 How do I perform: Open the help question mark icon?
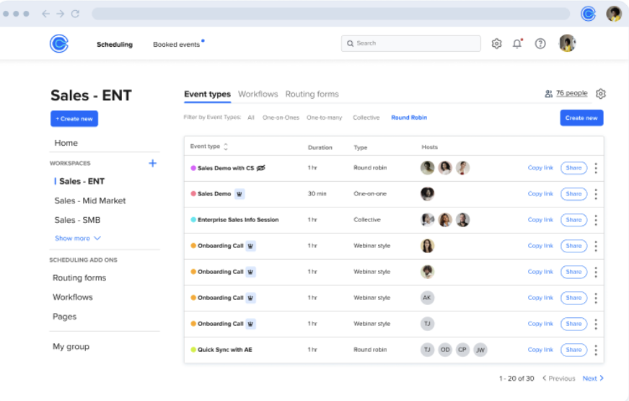540,43
